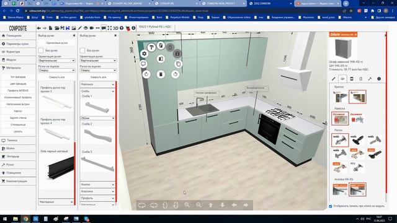Select 'Тип фасадов' materials item
397x223 pixels.
coord(18,77)
